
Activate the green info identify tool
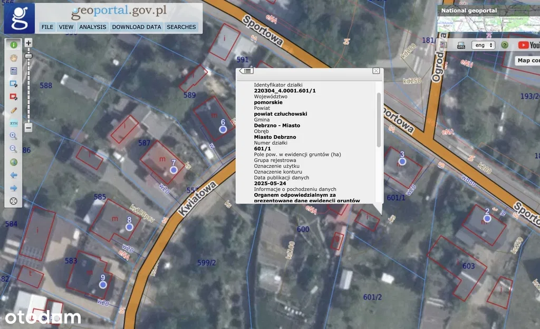point(14,45)
